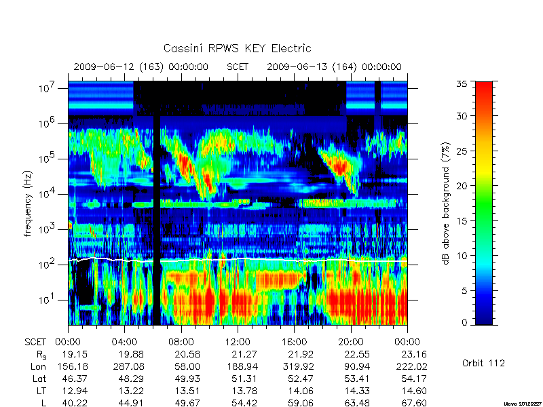The width and height of the screenshot is (543, 407).
Task: Click the colorbar value '25'
Action: [462, 151]
